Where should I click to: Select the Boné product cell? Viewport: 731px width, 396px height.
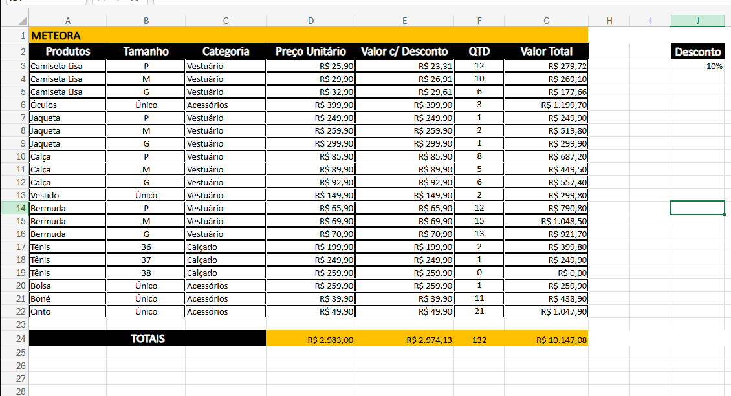tap(67, 298)
